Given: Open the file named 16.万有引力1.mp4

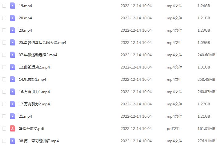Looking at the screenshot, I should coord(34,92).
